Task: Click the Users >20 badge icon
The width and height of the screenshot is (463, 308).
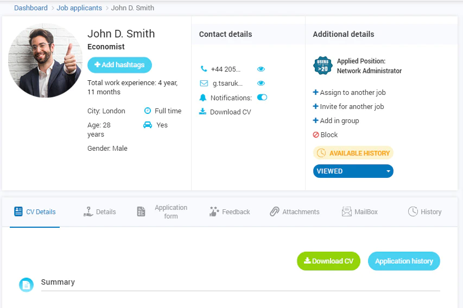Action: pos(322,66)
